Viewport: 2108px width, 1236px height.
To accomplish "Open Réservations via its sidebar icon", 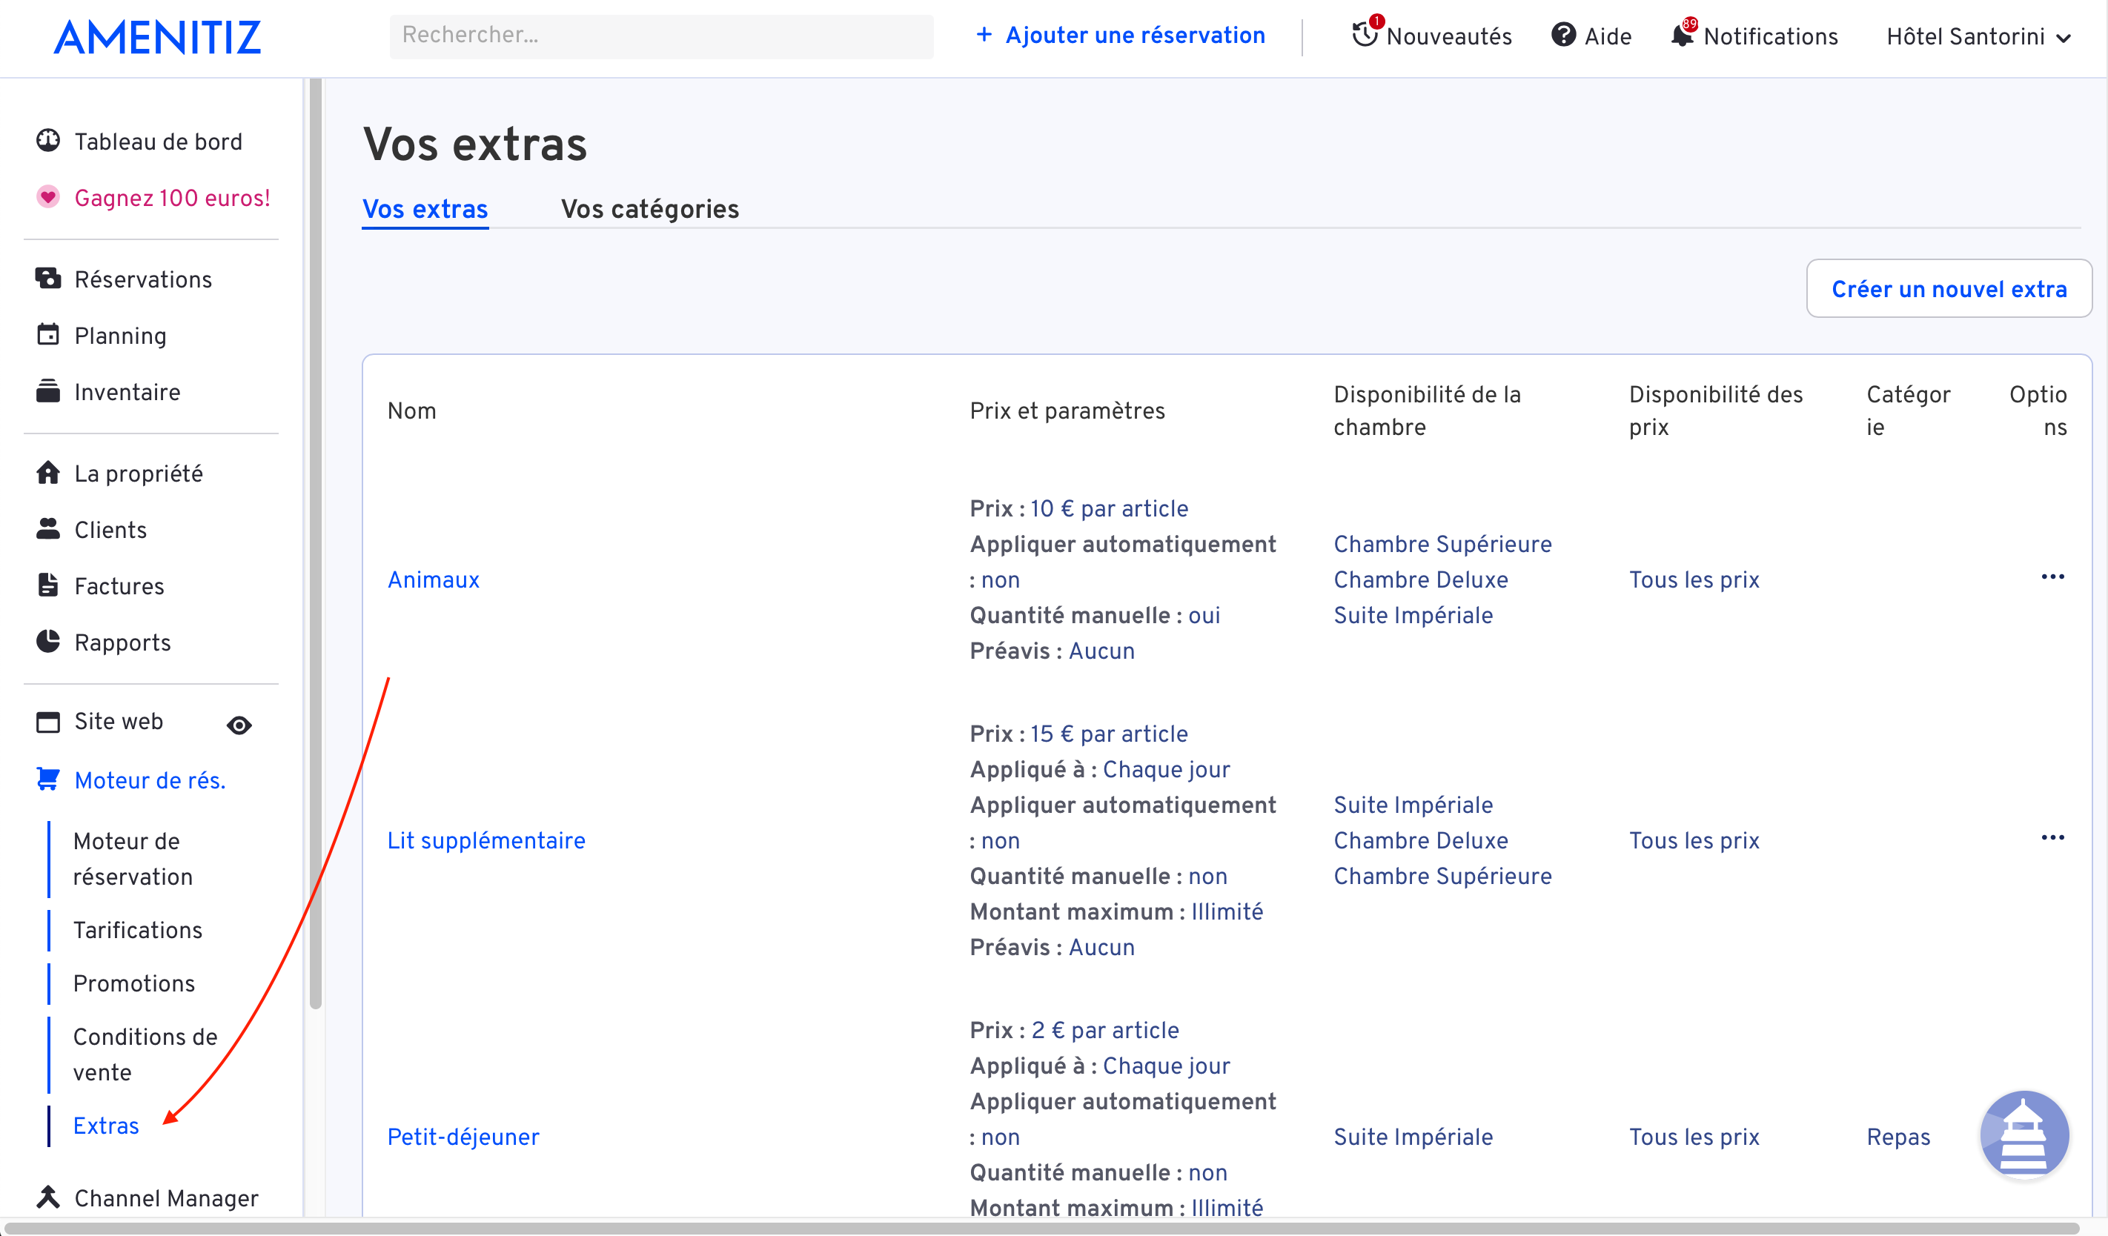I will coord(47,279).
